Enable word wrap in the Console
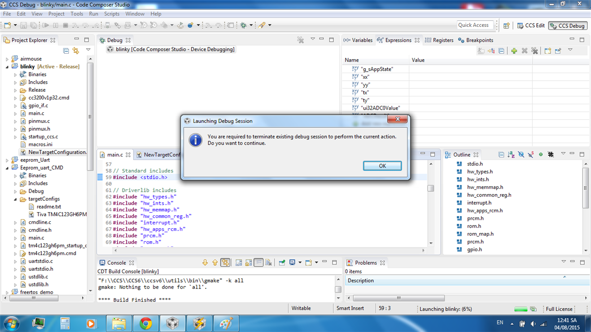The width and height of the screenshot is (591, 332). (258, 262)
